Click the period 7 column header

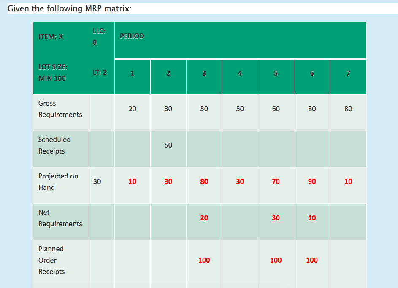tap(348, 73)
